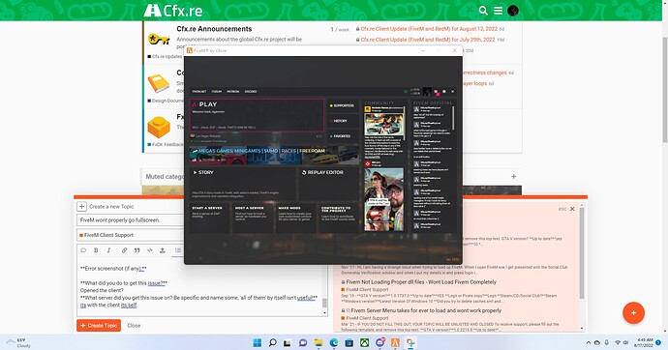Screen dimensions: 668x350
Task: Click the upload icon in composer toolbar
Action: 163,250
